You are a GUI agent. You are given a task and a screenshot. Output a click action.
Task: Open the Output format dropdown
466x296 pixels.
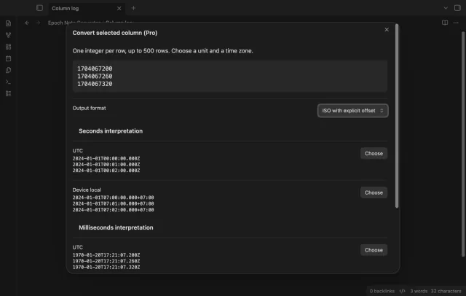(x=352, y=111)
